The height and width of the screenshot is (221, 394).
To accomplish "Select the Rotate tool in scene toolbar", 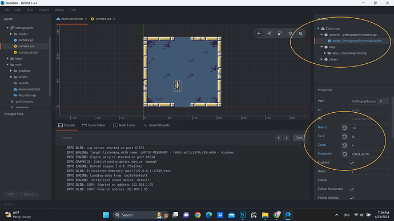I will point(270,34).
